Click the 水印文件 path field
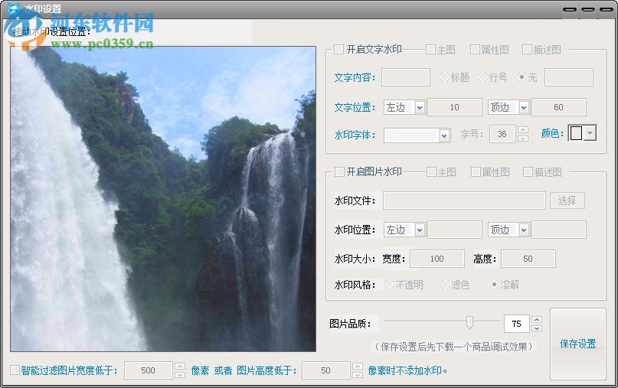The image size is (618, 388). coord(464,201)
